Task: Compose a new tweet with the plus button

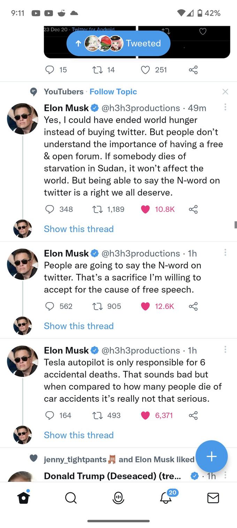Action: [212, 456]
